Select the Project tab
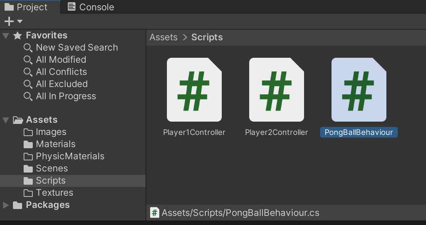Viewport: 426px width, 225px height. point(26,7)
